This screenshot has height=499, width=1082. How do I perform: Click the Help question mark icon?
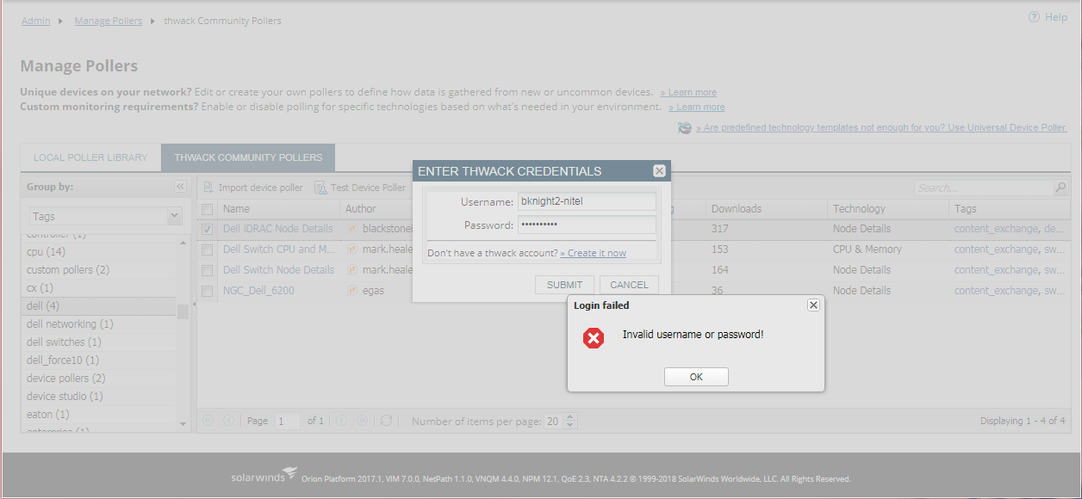pyautogui.click(x=1034, y=17)
